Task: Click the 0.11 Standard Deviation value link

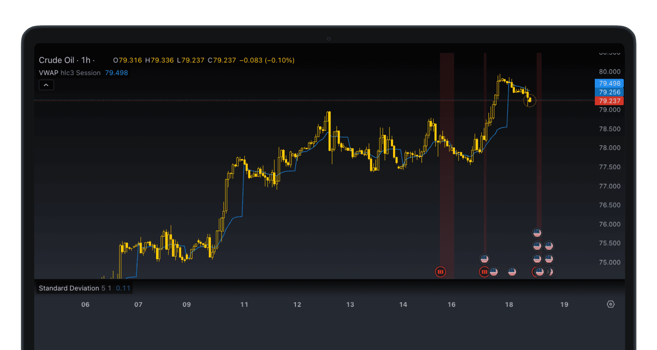Action: pos(122,288)
